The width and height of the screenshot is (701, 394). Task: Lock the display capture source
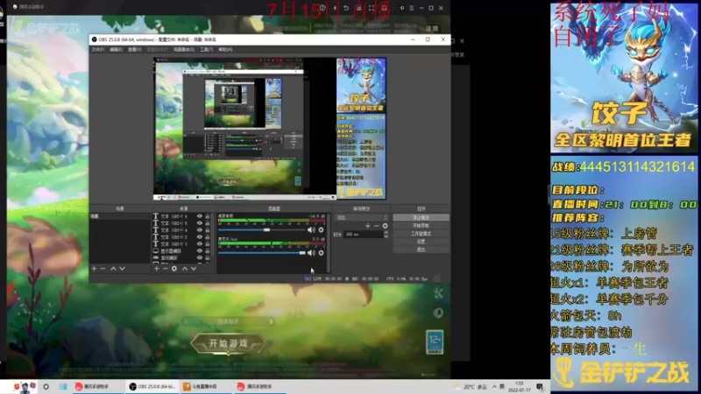(x=208, y=251)
